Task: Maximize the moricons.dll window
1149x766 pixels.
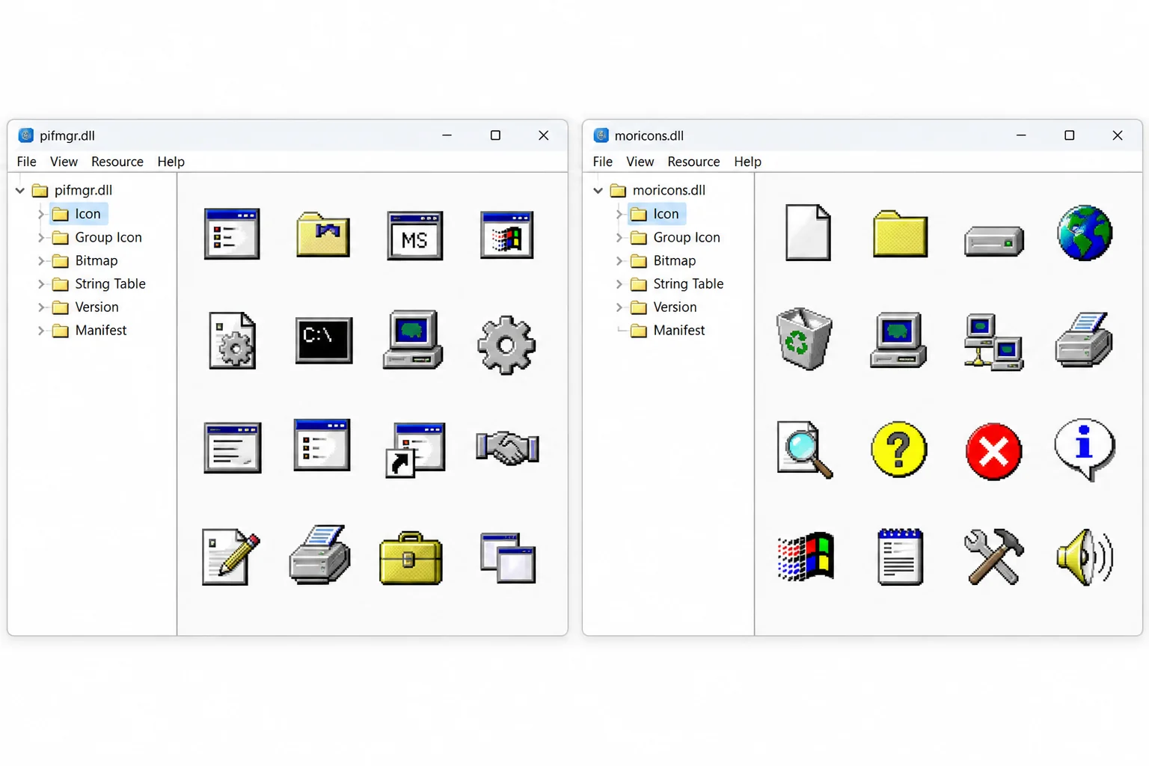Action: [x=1070, y=135]
